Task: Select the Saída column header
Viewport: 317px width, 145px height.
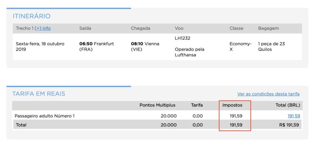Action: [x=85, y=28]
